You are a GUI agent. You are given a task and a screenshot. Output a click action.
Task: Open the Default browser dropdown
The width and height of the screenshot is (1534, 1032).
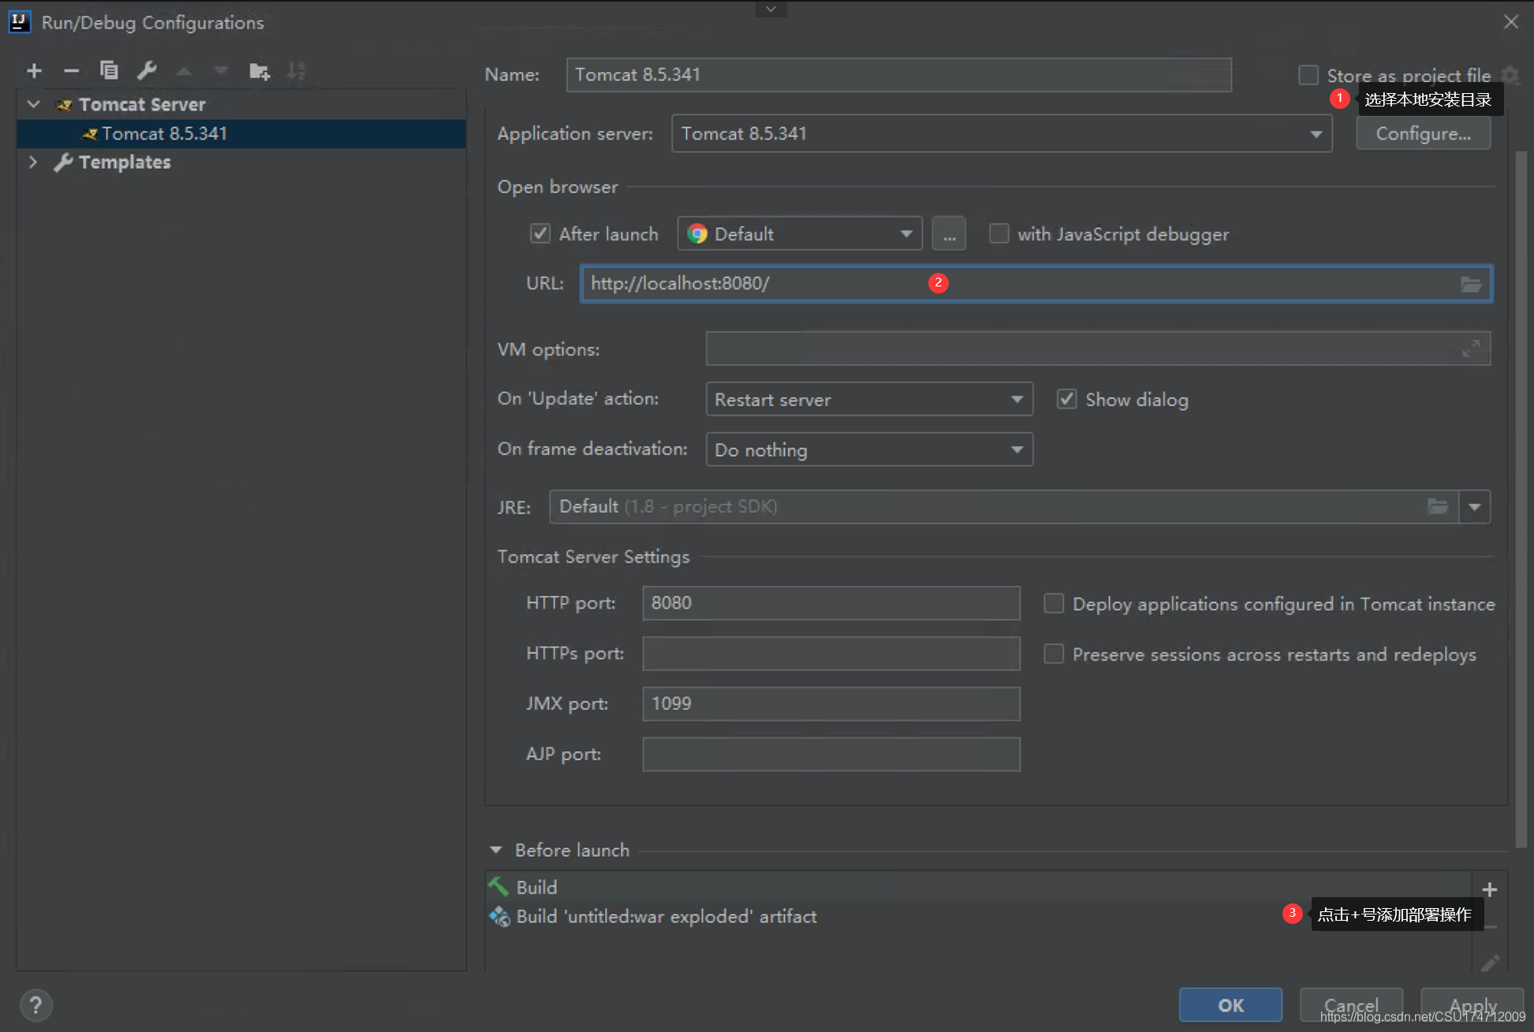(800, 234)
